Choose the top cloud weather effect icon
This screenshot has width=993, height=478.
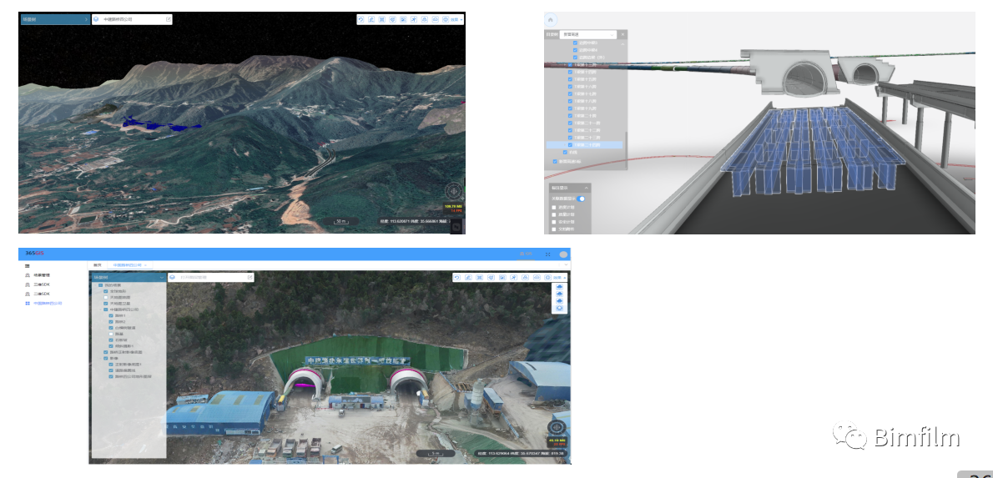coord(559,287)
